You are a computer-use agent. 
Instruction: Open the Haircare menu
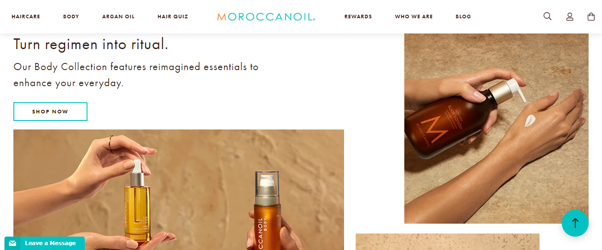26,17
